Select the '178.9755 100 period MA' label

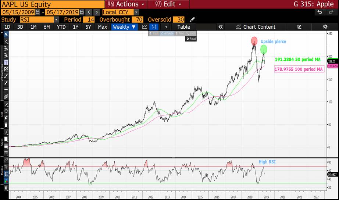pos(299,69)
